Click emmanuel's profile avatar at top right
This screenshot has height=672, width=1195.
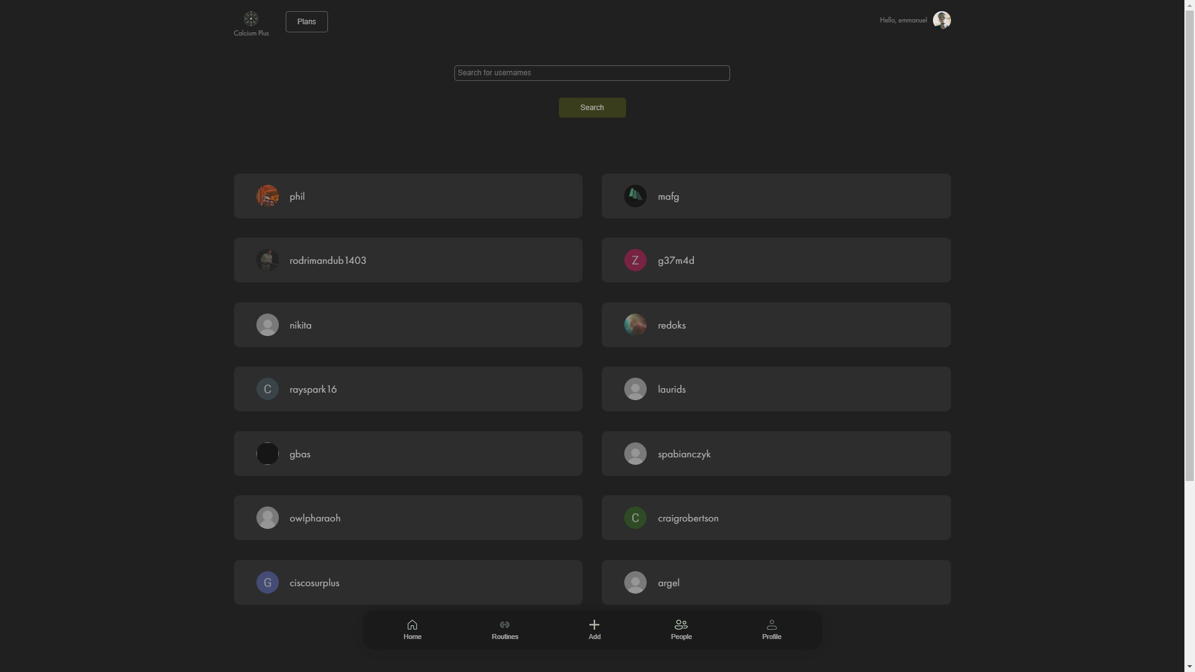(941, 21)
